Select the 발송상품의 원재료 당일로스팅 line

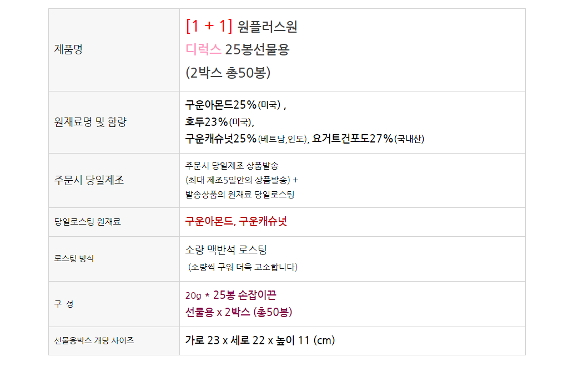pyautogui.click(x=239, y=195)
